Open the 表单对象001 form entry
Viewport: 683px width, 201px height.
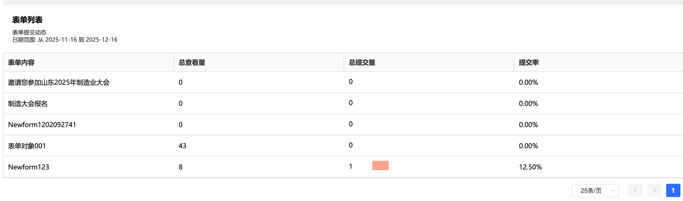pyautogui.click(x=27, y=146)
